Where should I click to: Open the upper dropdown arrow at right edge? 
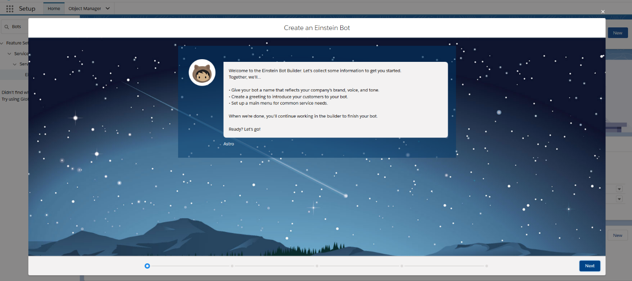[619, 189]
